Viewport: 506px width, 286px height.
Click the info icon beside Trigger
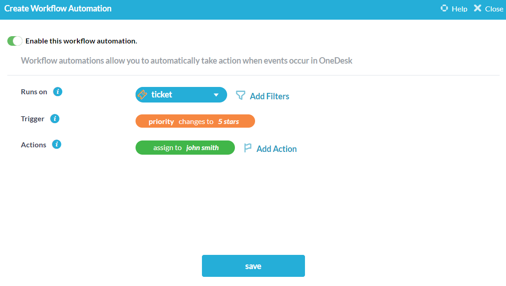coord(54,119)
